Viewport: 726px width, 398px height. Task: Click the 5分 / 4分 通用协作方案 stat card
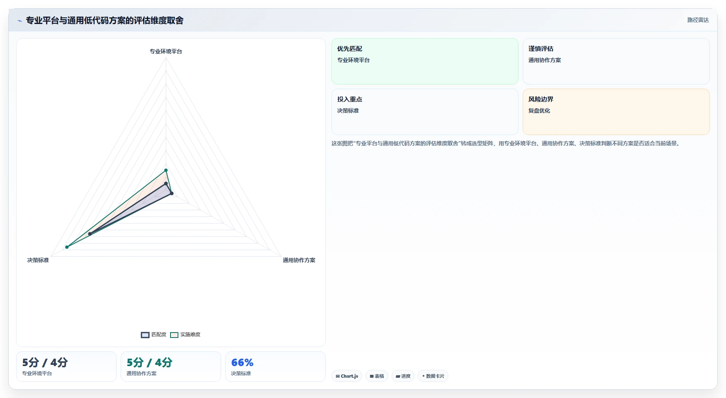click(171, 367)
